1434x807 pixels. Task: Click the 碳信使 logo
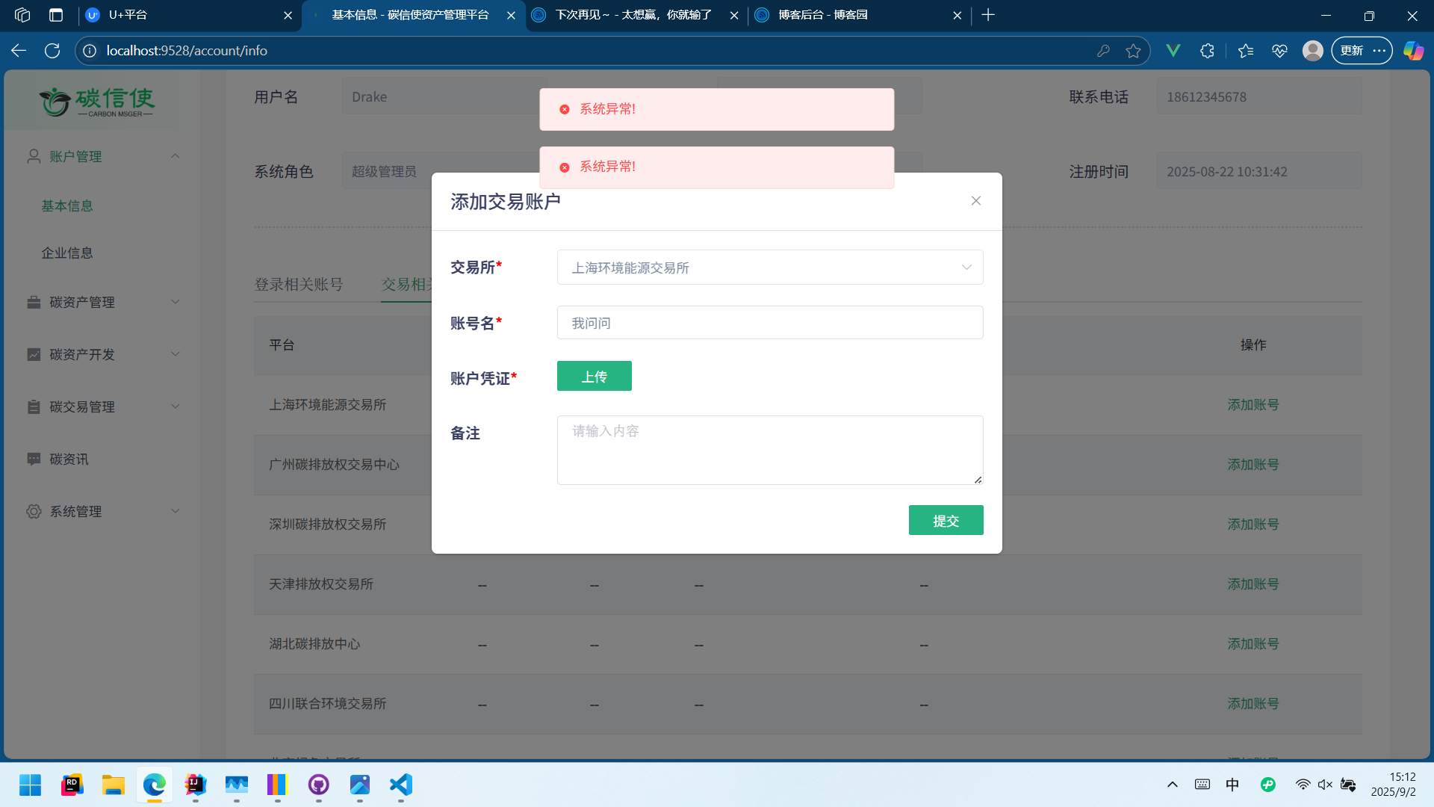tap(97, 102)
